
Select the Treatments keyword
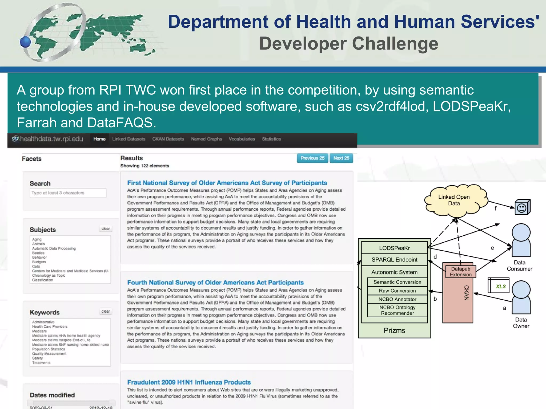click(41, 363)
